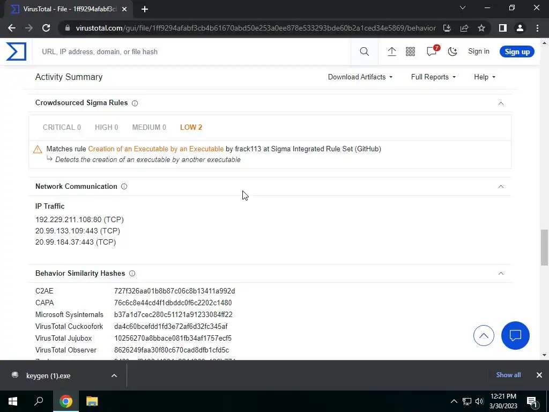Click the install app icon in address bar

(447, 28)
